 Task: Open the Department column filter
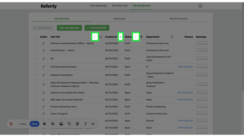[x=172, y=37]
